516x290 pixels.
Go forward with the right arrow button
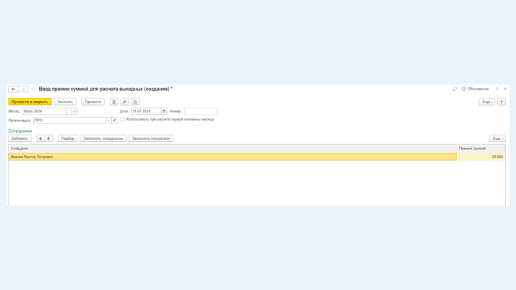coord(23,89)
